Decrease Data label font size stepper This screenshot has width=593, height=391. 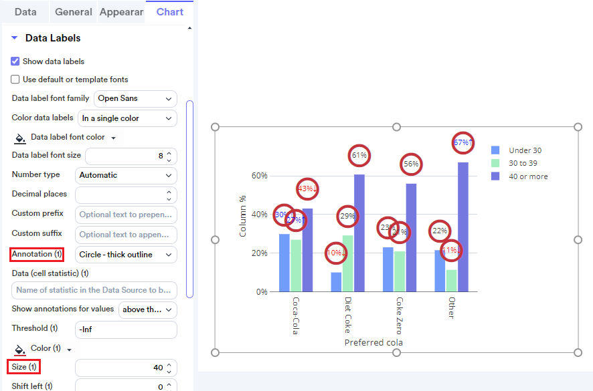coord(169,160)
